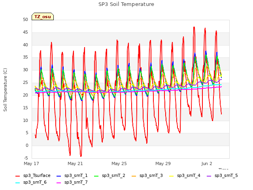The image size is (253, 190).
Task: Click blue sp3_smT_1 legend color marker
Action: [x=59, y=176]
